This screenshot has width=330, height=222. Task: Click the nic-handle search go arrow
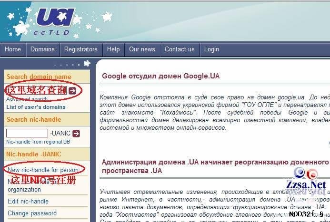(76, 134)
